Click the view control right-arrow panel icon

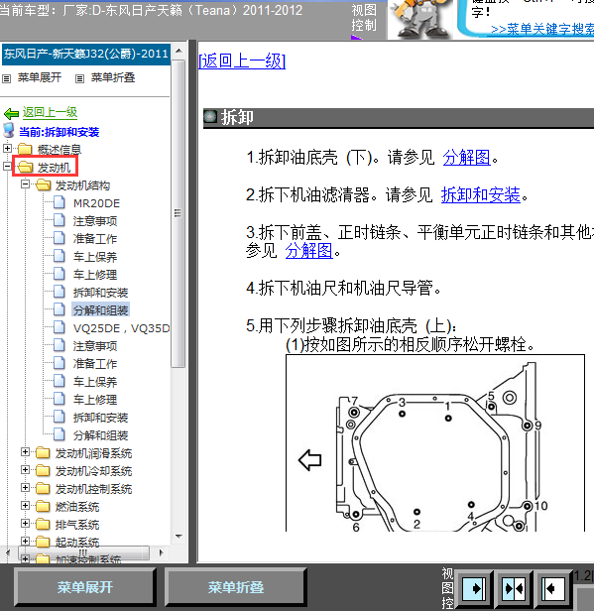(x=474, y=587)
